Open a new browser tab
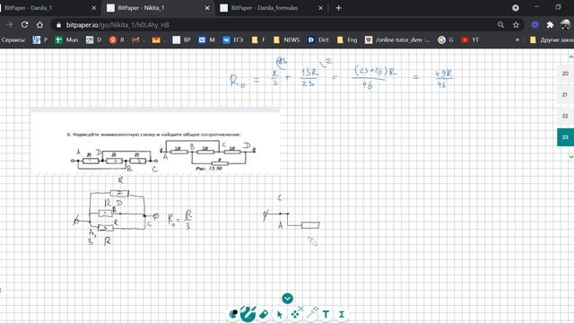The height and width of the screenshot is (323, 574). click(339, 8)
